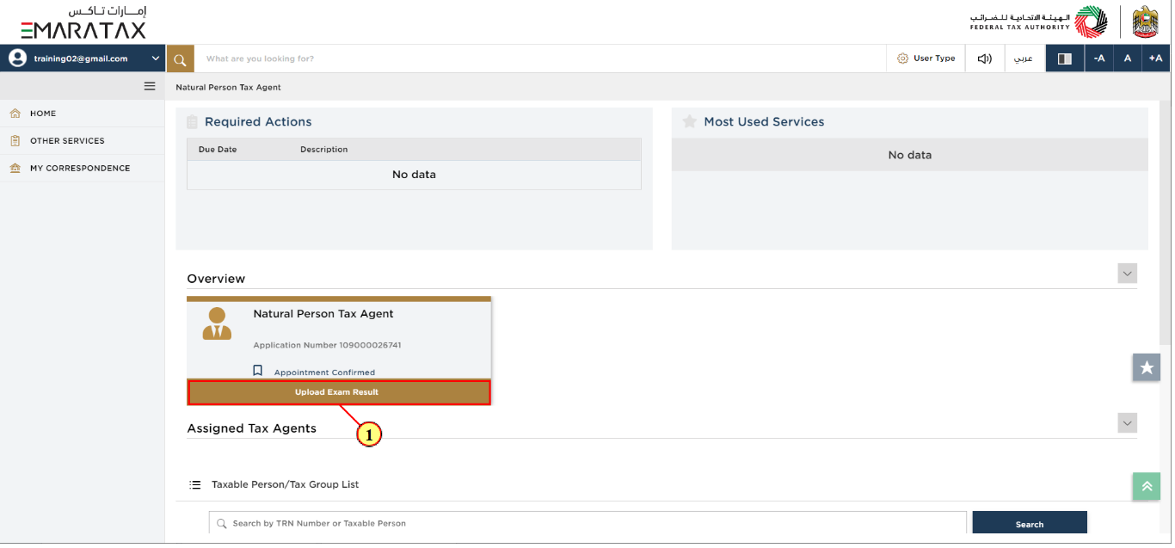Click the Due Date column header
The image size is (1175, 548).
tap(218, 150)
